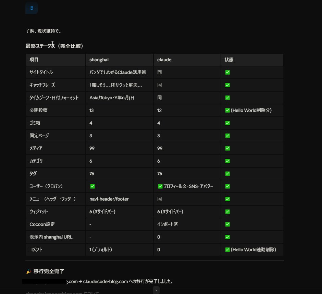Click the status check mark in キャッチフレーズ row
Viewport: 322px width, 294px height.
tap(227, 85)
